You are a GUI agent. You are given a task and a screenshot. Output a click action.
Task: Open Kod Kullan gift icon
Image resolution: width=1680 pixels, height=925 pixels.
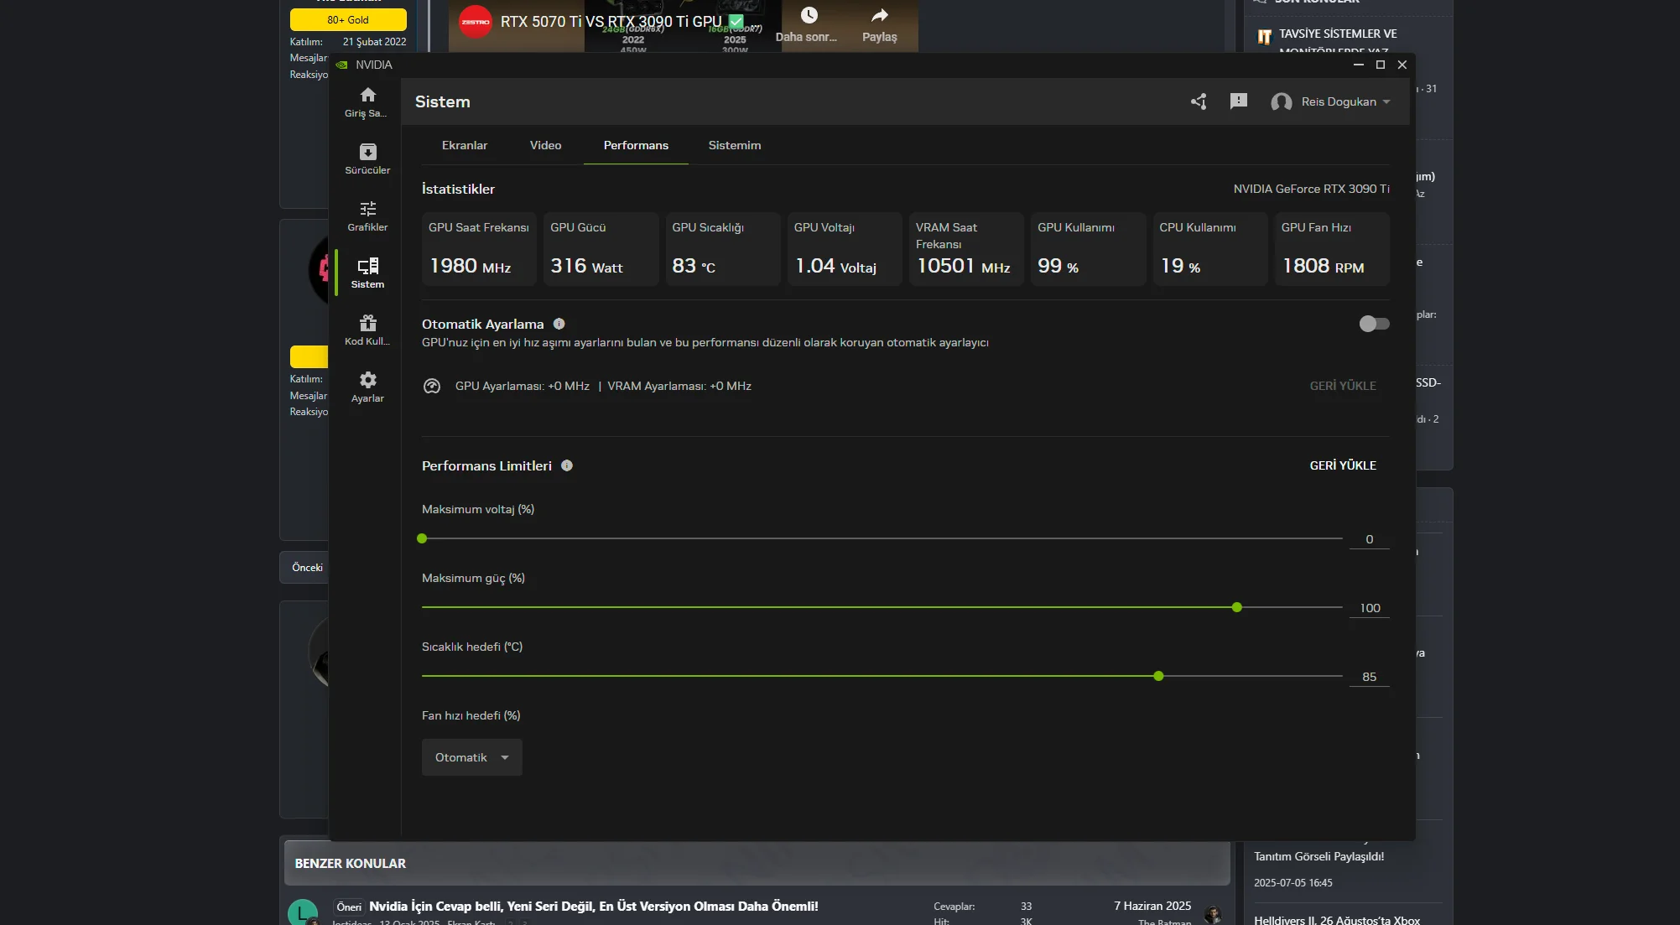tap(367, 330)
